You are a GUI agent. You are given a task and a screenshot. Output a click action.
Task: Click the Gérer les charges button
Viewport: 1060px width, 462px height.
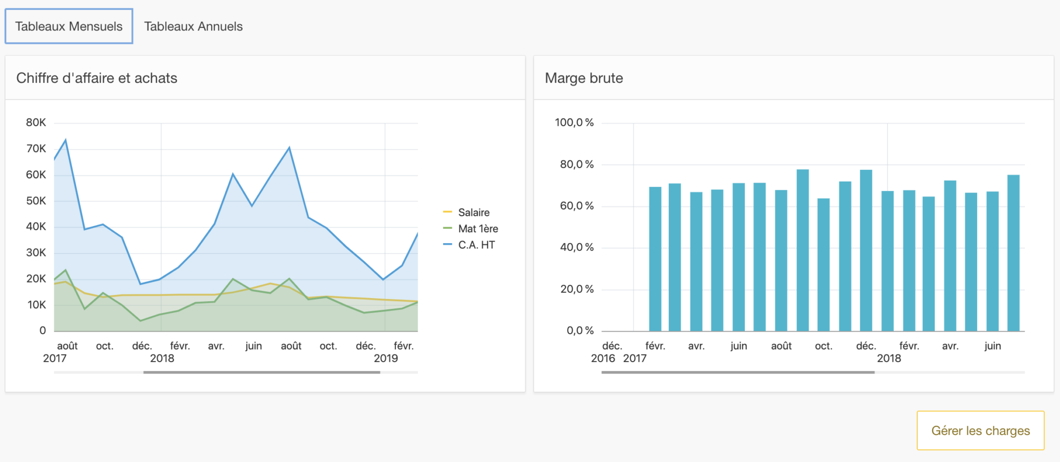pos(980,430)
